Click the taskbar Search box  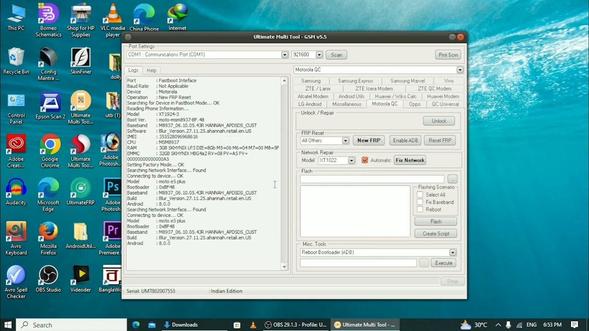coord(72,325)
